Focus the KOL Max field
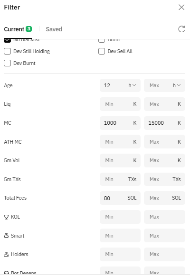The height and width of the screenshot is (276, 190). click(164, 217)
